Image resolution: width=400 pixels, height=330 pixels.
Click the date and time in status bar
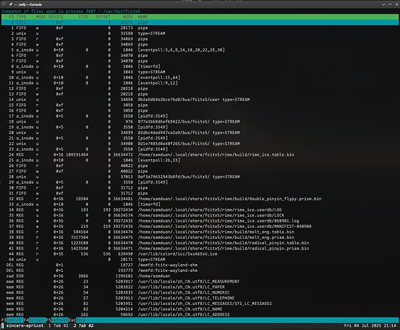tap(370, 325)
